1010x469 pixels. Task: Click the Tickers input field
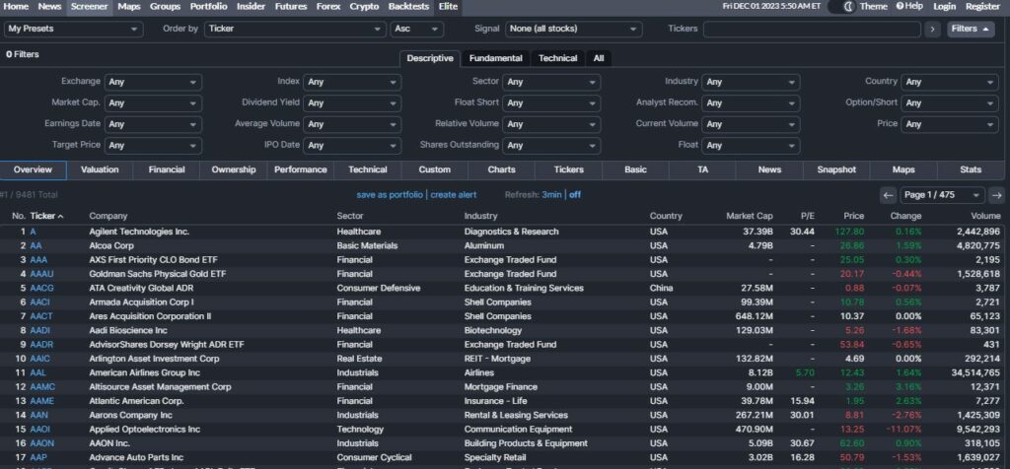(x=812, y=29)
